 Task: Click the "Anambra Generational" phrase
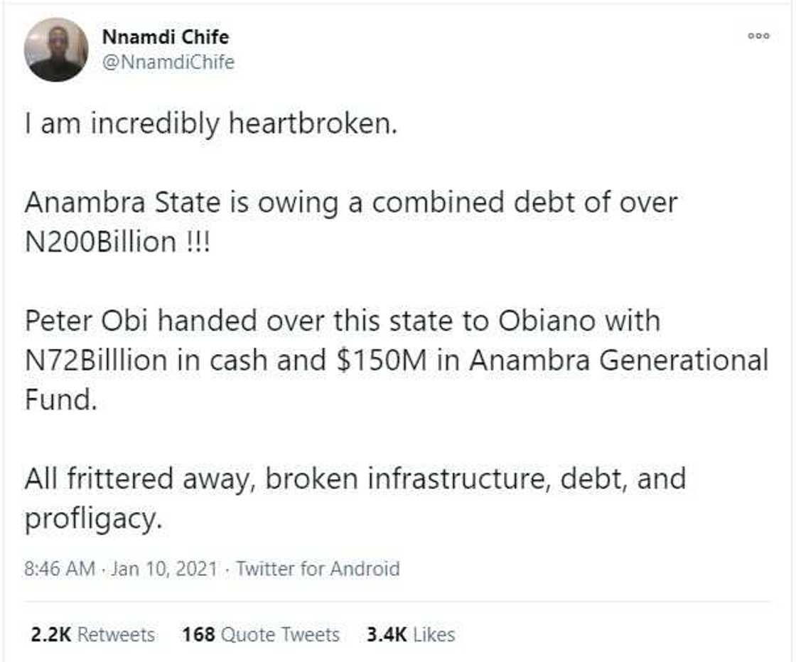pos(619,361)
